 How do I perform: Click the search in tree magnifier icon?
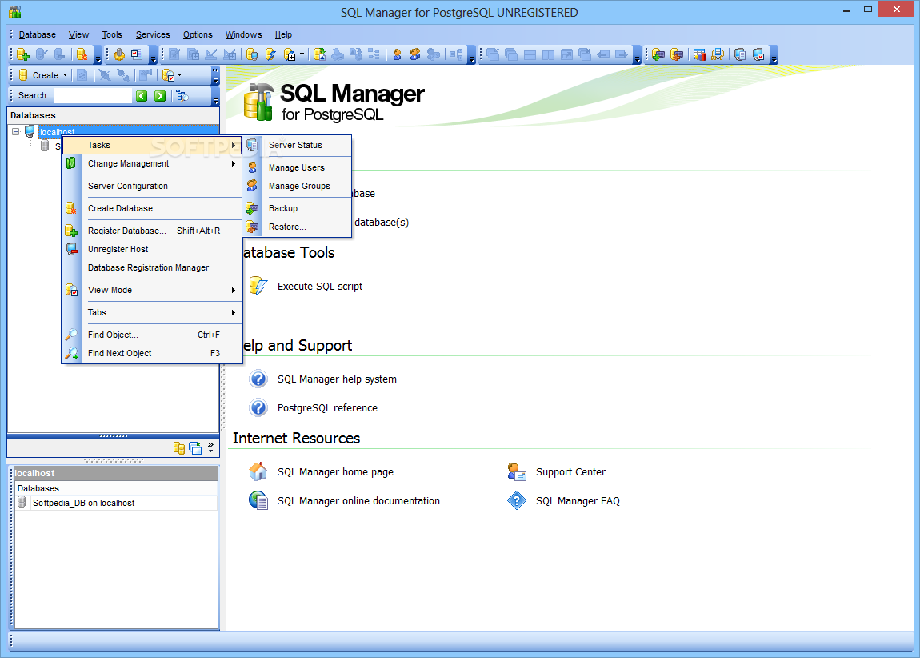pyautogui.click(x=182, y=96)
